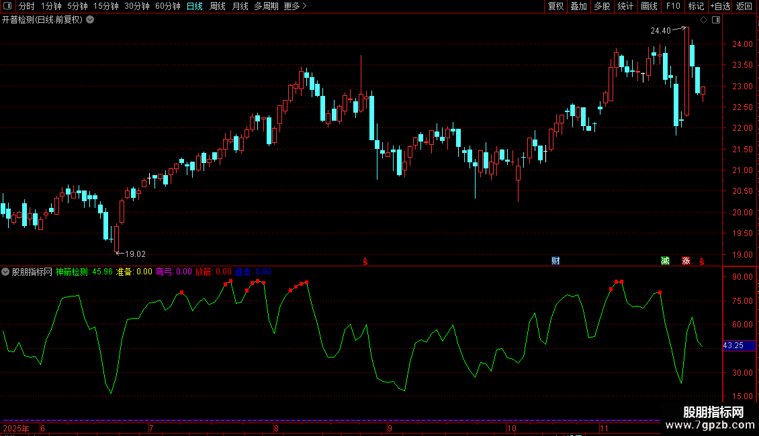Click the 追击: 0.00 indicator label
759x436 pixels.
[x=253, y=272]
